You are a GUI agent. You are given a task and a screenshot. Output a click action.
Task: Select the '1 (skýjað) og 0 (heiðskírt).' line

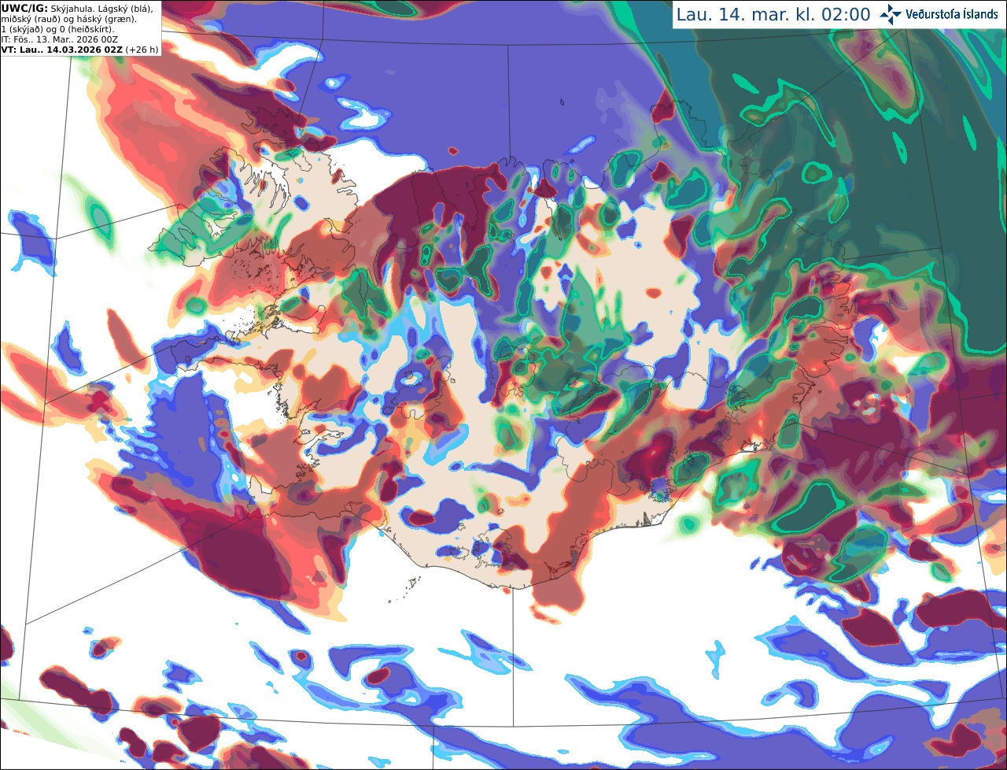tap(57, 30)
